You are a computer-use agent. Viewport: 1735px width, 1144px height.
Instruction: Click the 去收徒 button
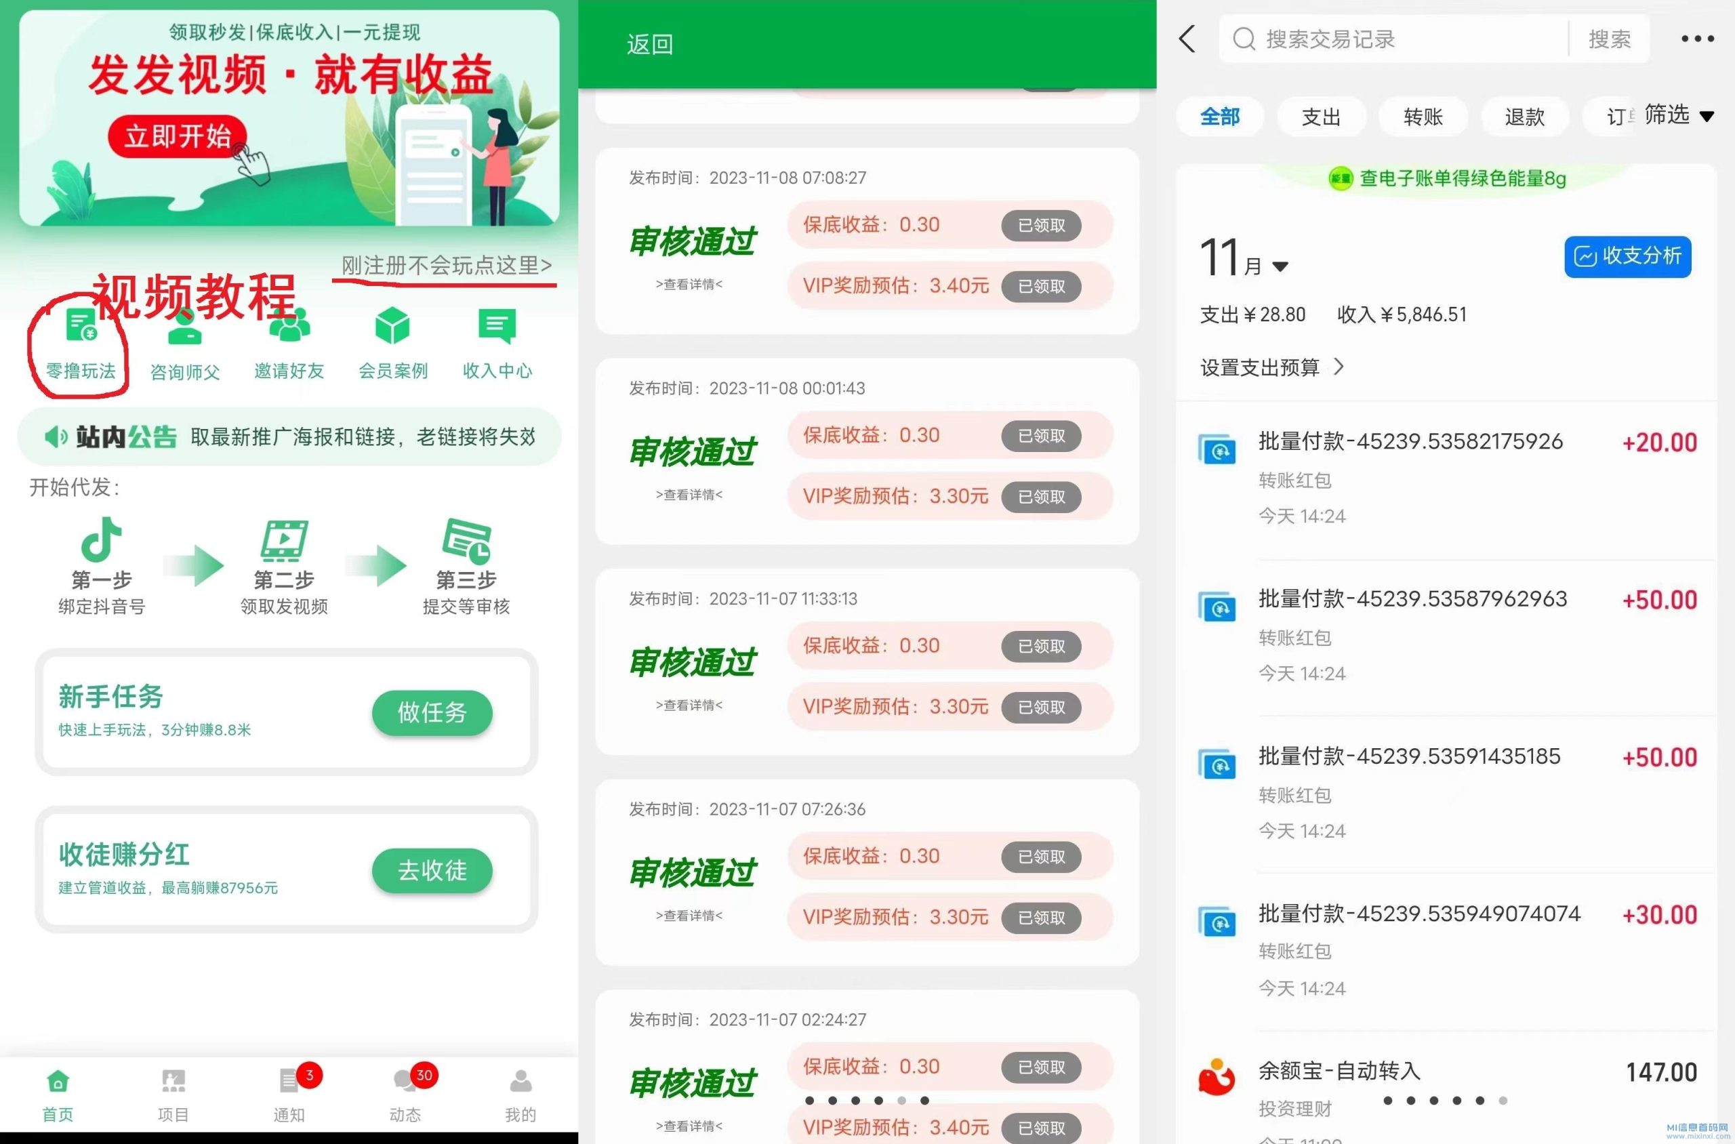432,870
